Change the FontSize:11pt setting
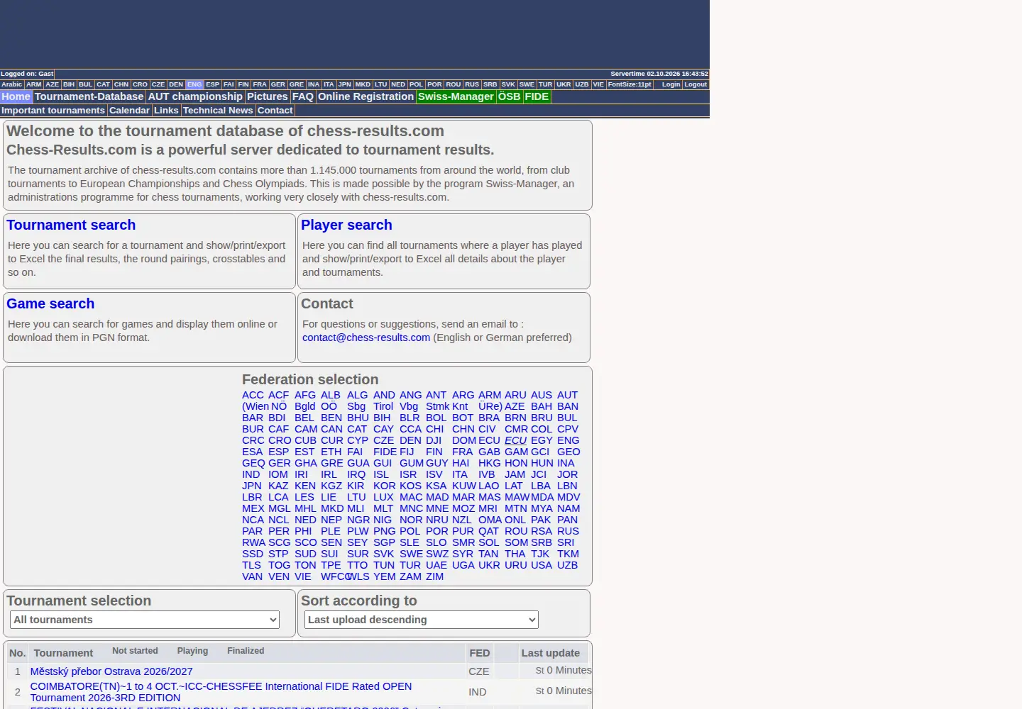The width and height of the screenshot is (1022, 709). point(630,84)
